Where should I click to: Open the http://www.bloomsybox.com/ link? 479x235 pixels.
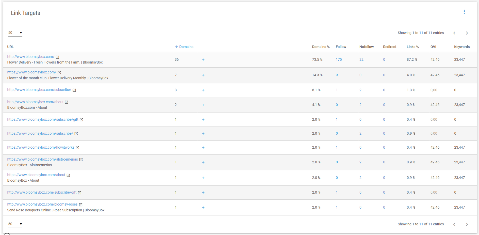pos(31,57)
